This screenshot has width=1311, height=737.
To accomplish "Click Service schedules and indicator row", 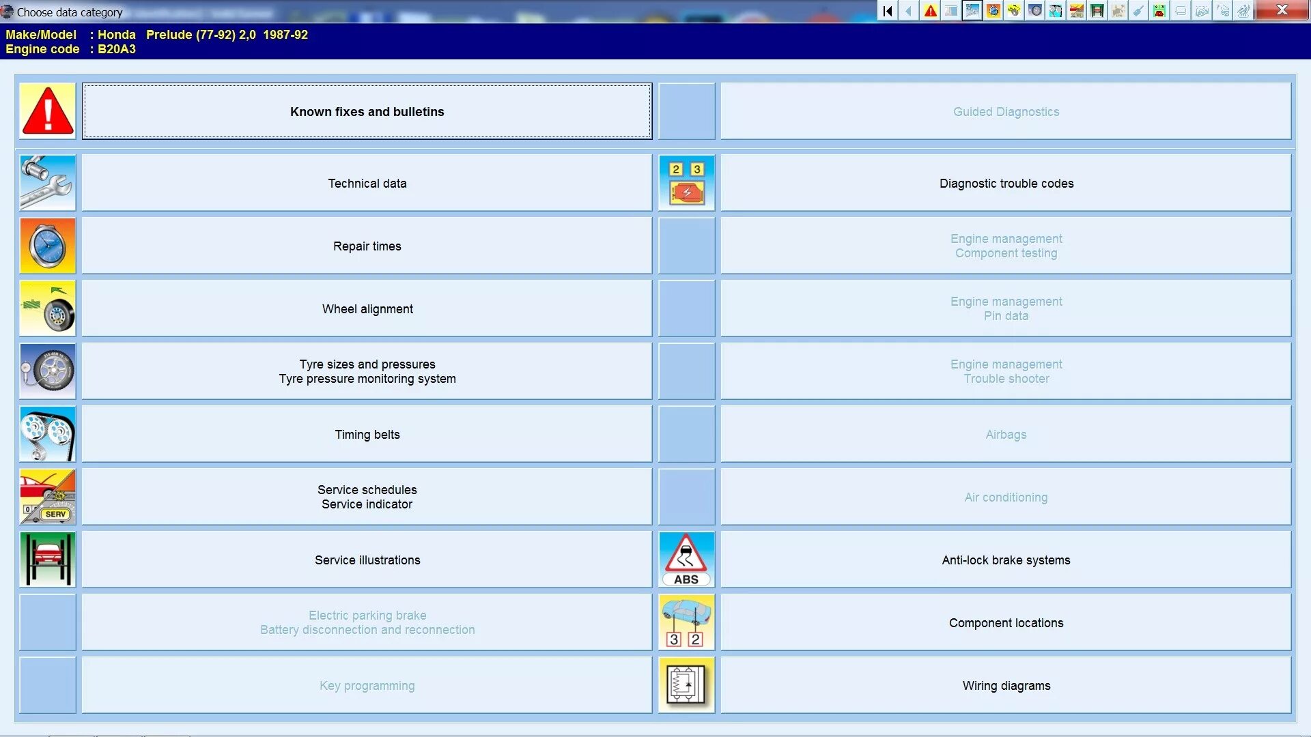I will 367,497.
